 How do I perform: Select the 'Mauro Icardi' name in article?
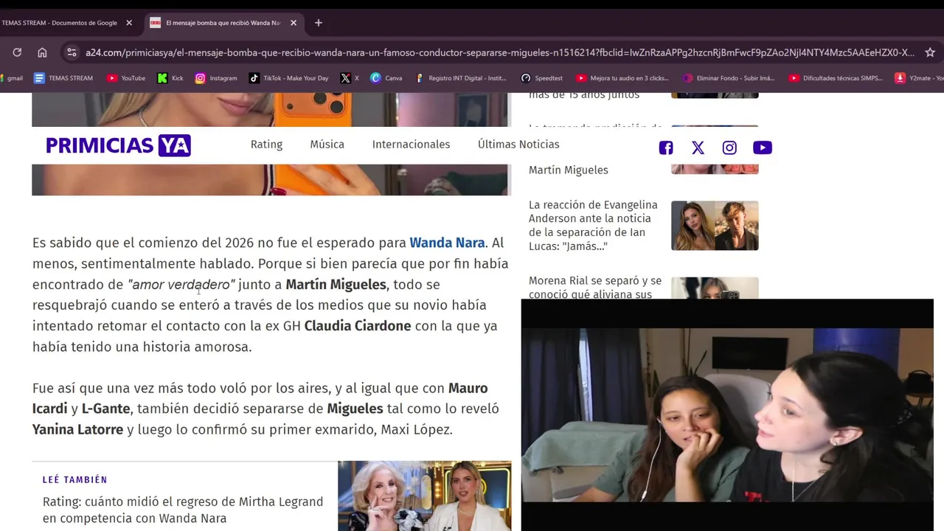[260, 398]
